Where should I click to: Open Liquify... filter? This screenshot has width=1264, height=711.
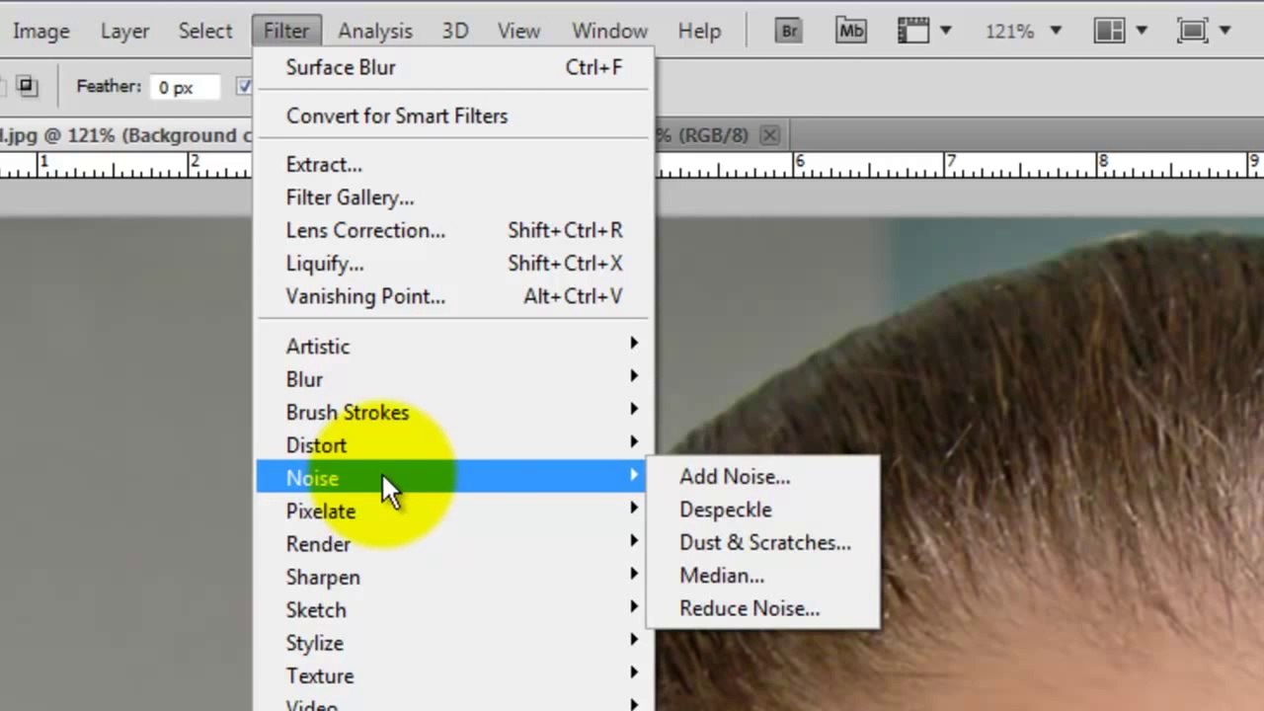click(x=453, y=264)
